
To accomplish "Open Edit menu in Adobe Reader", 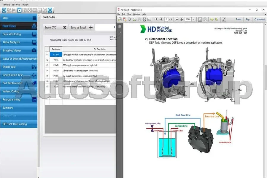I will (x=124, y=14).
